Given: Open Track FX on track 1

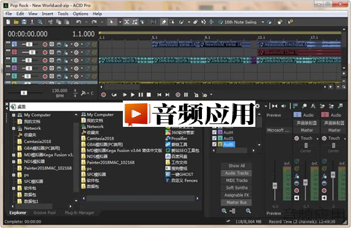Looking at the screenshot, I should (66, 44).
